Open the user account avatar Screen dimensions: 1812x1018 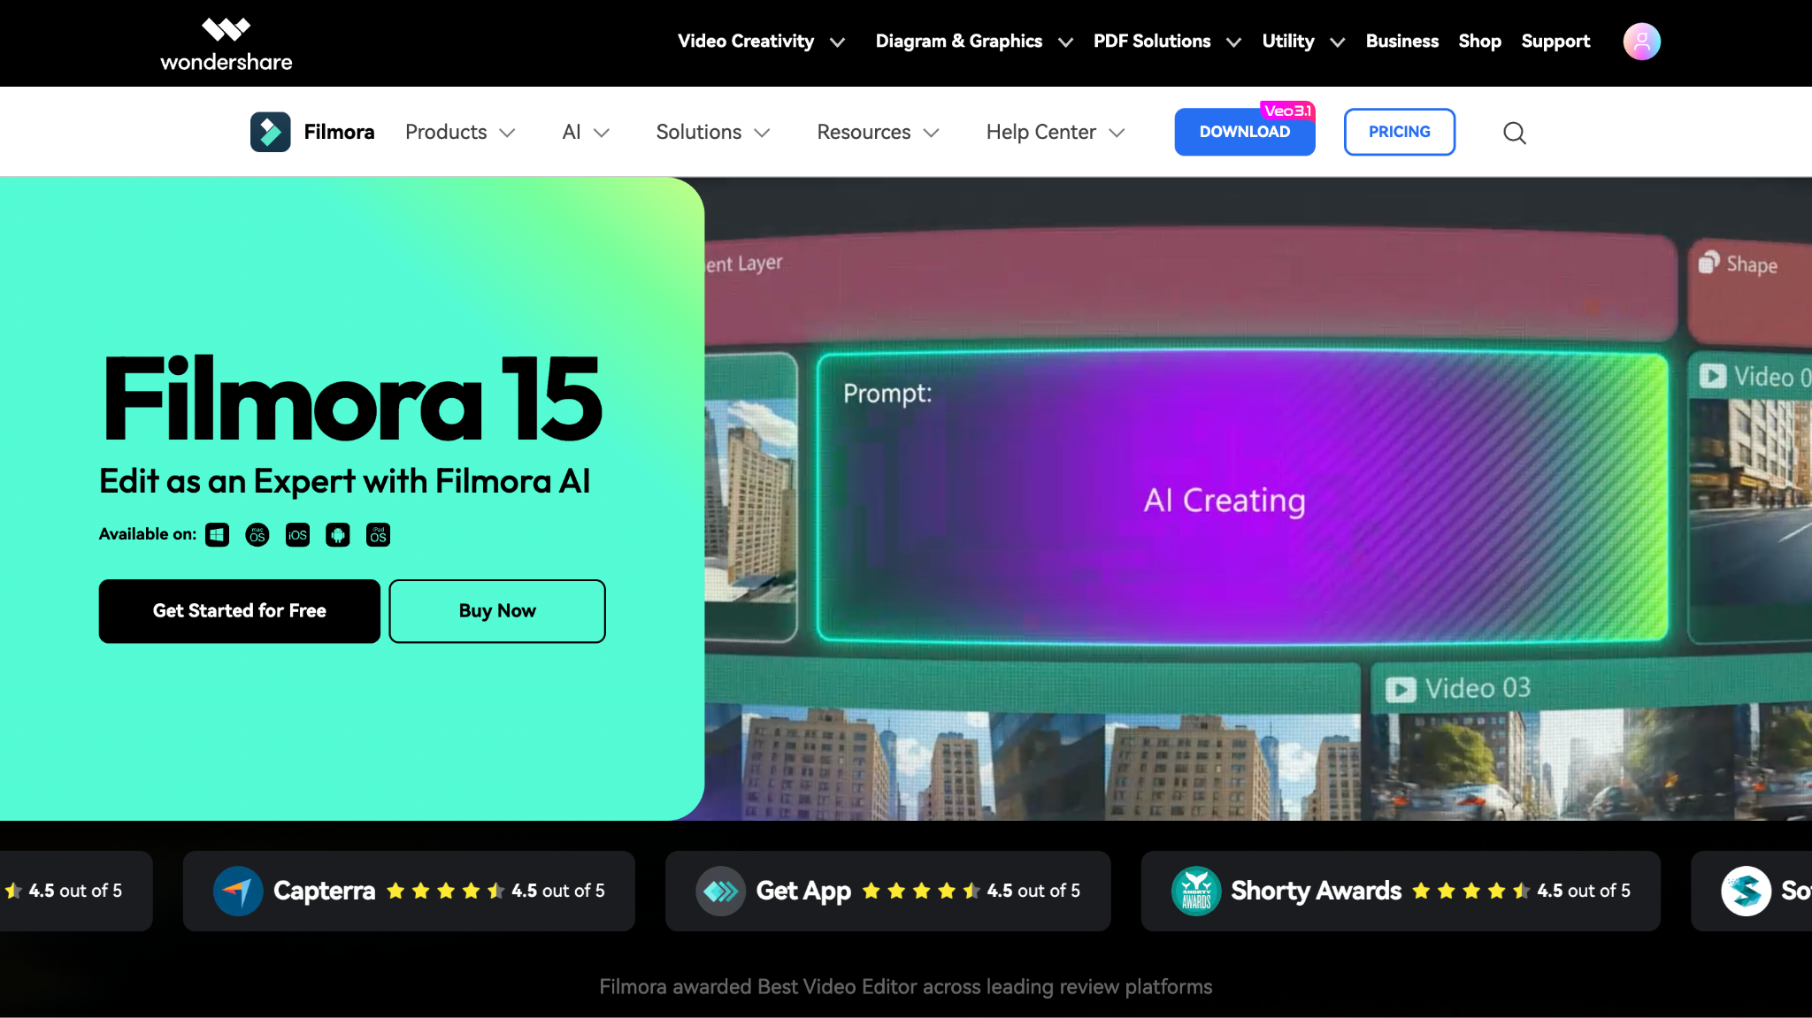click(x=1641, y=42)
